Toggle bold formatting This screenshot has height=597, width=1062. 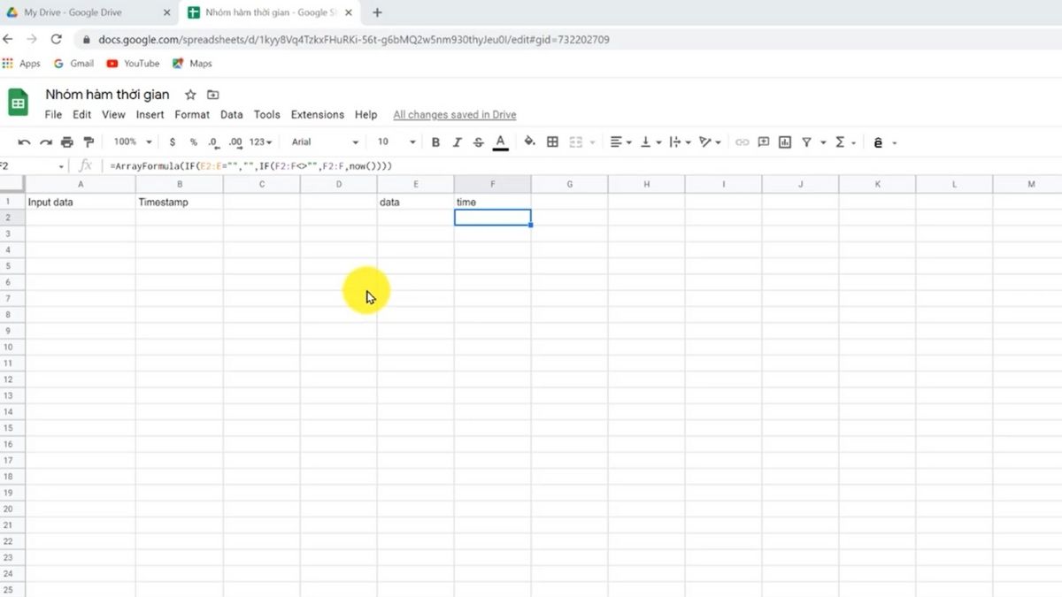pyautogui.click(x=435, y=142)
